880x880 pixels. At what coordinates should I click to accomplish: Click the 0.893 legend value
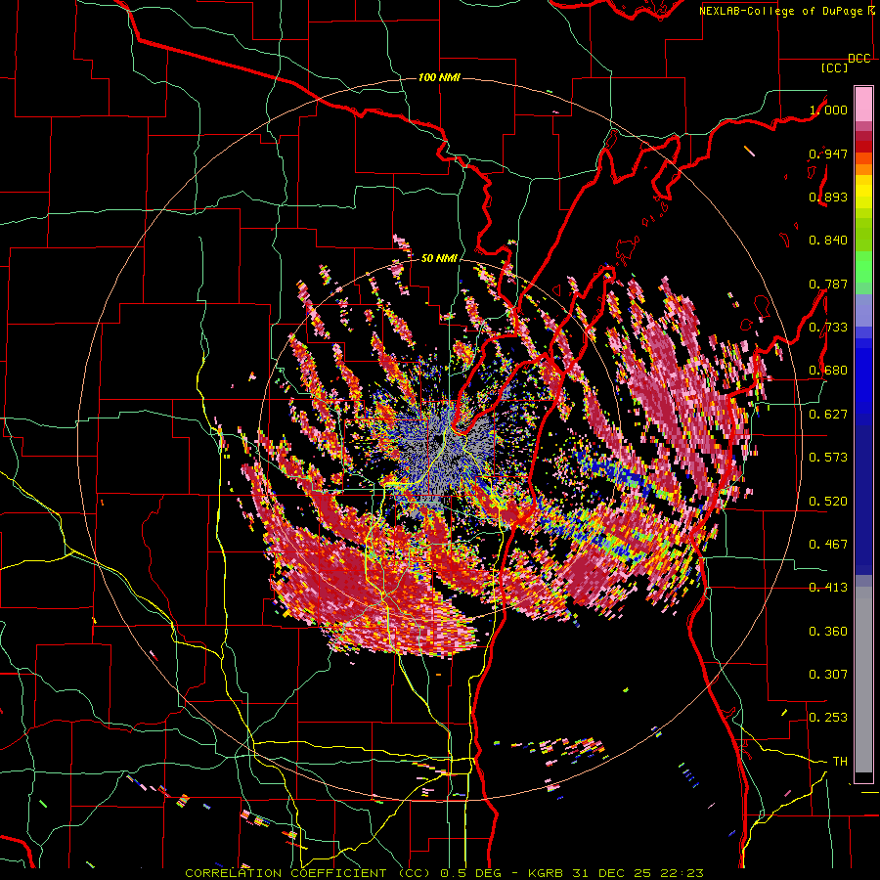(828, 197)
